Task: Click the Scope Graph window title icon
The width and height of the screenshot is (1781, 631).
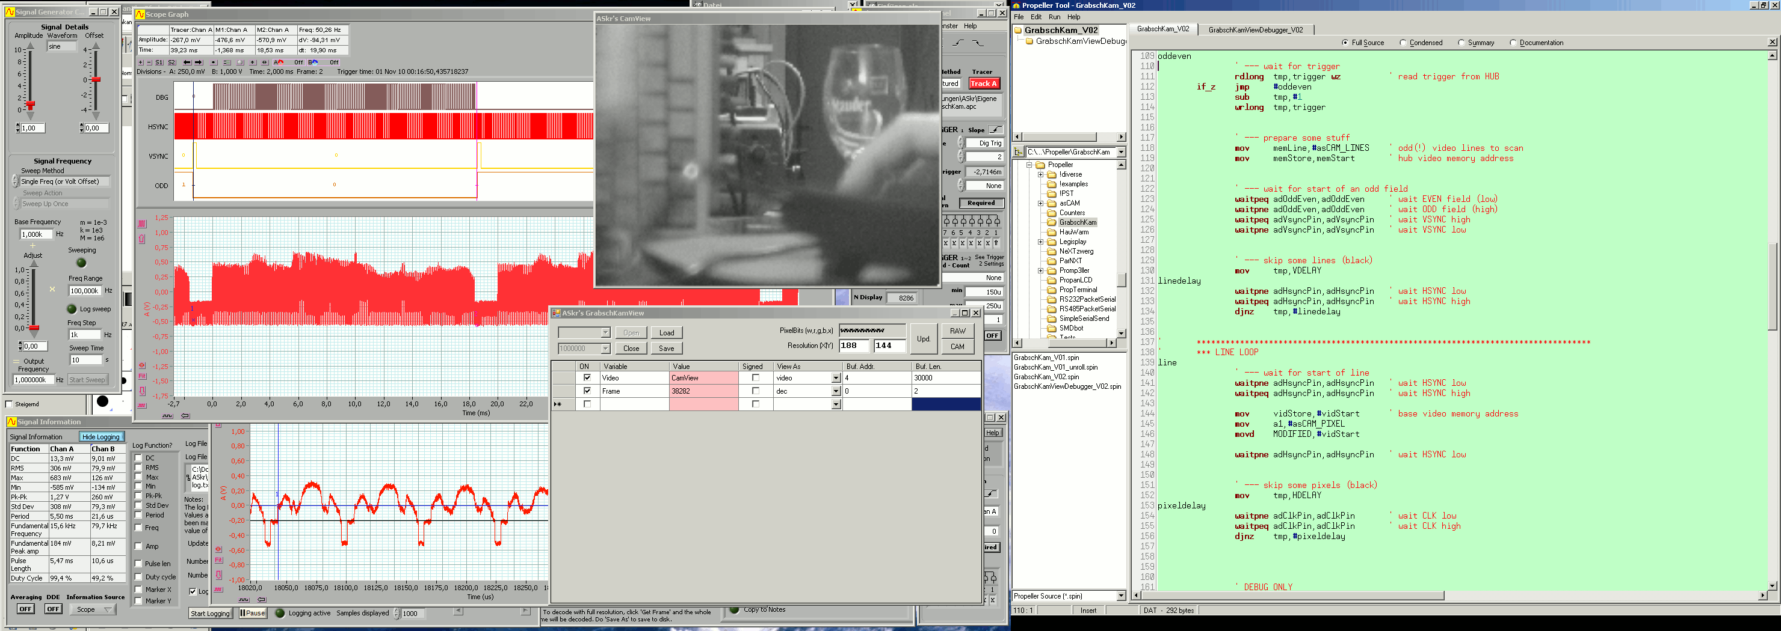Action: tap(140, 14)
